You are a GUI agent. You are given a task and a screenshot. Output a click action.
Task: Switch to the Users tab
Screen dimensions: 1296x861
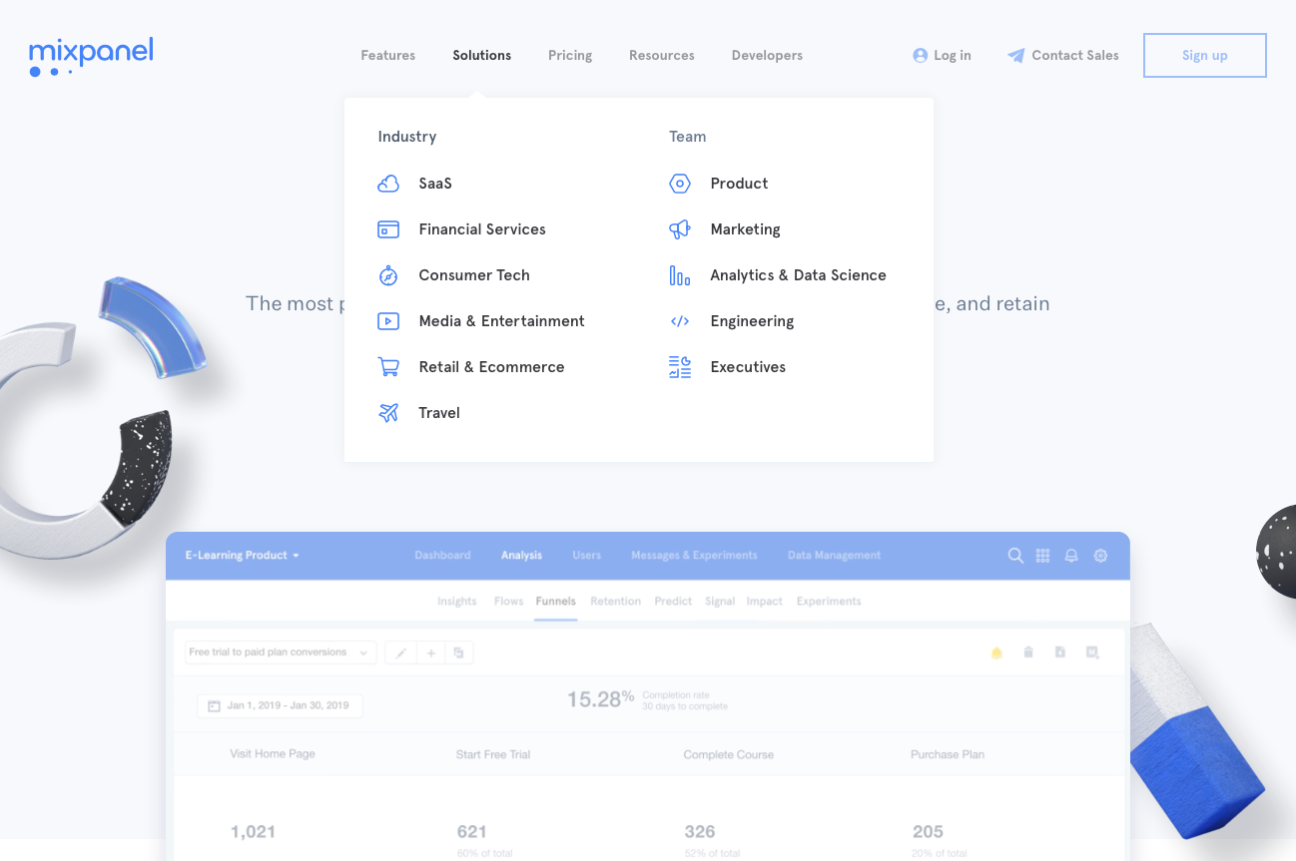click(587, 556)
